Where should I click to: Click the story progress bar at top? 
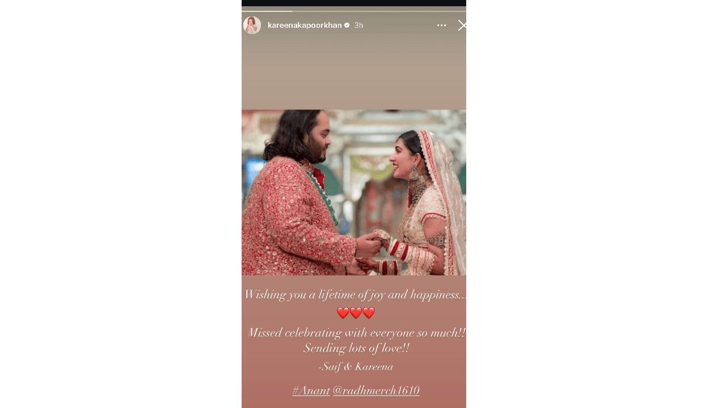click(x=354, y=11)
